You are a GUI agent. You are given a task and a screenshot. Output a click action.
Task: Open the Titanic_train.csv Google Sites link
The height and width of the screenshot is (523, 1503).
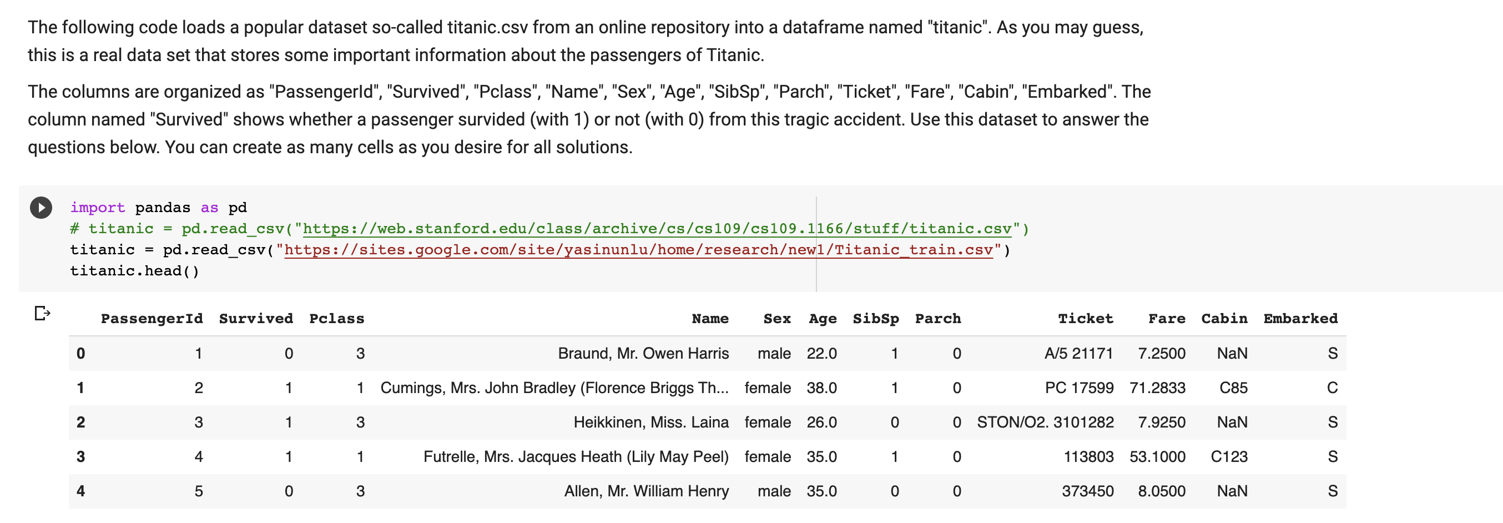pos(638,250)
